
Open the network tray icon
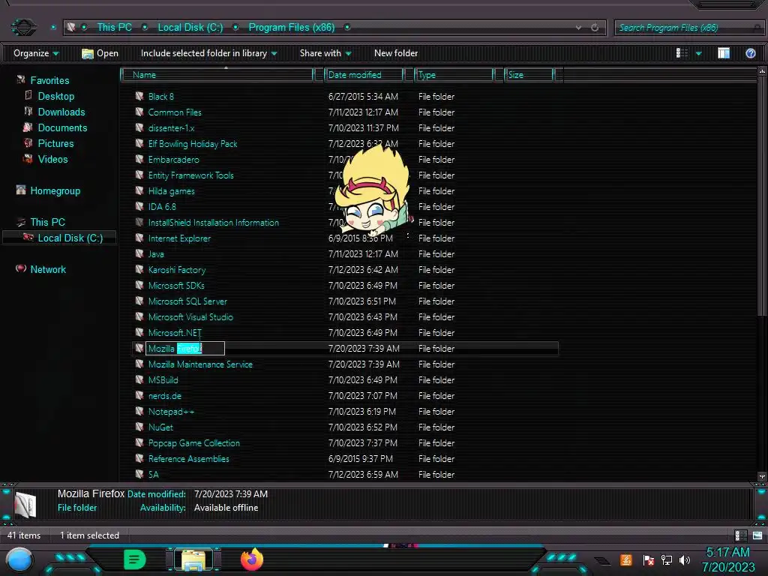pyautogui.click(x=667, y=559)
